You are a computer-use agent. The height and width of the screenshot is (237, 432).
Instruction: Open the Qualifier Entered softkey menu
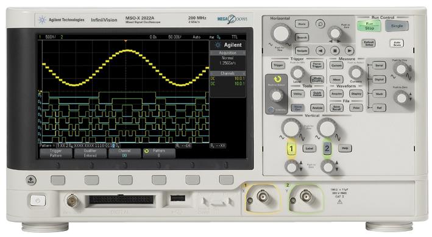[90, 153]
